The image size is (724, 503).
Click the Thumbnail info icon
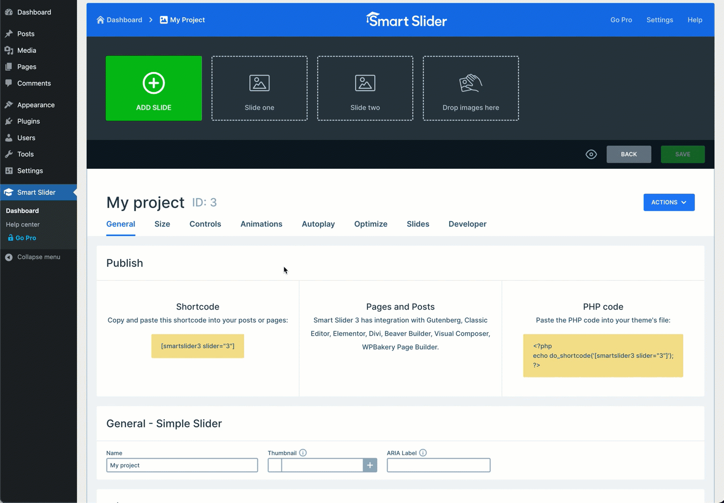(303, 453)
